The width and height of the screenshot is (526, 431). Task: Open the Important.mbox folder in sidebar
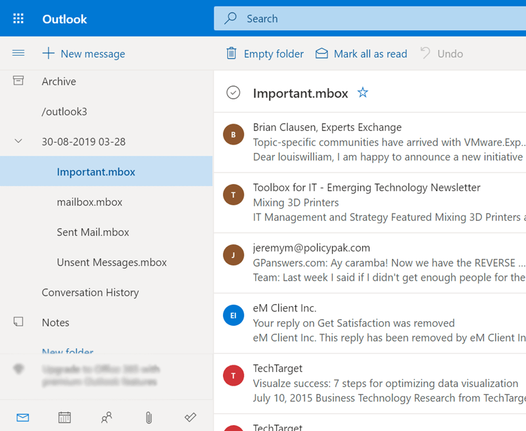(106, 171)
